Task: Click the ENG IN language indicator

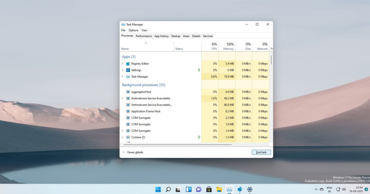Action: click(x=329, y=189)
